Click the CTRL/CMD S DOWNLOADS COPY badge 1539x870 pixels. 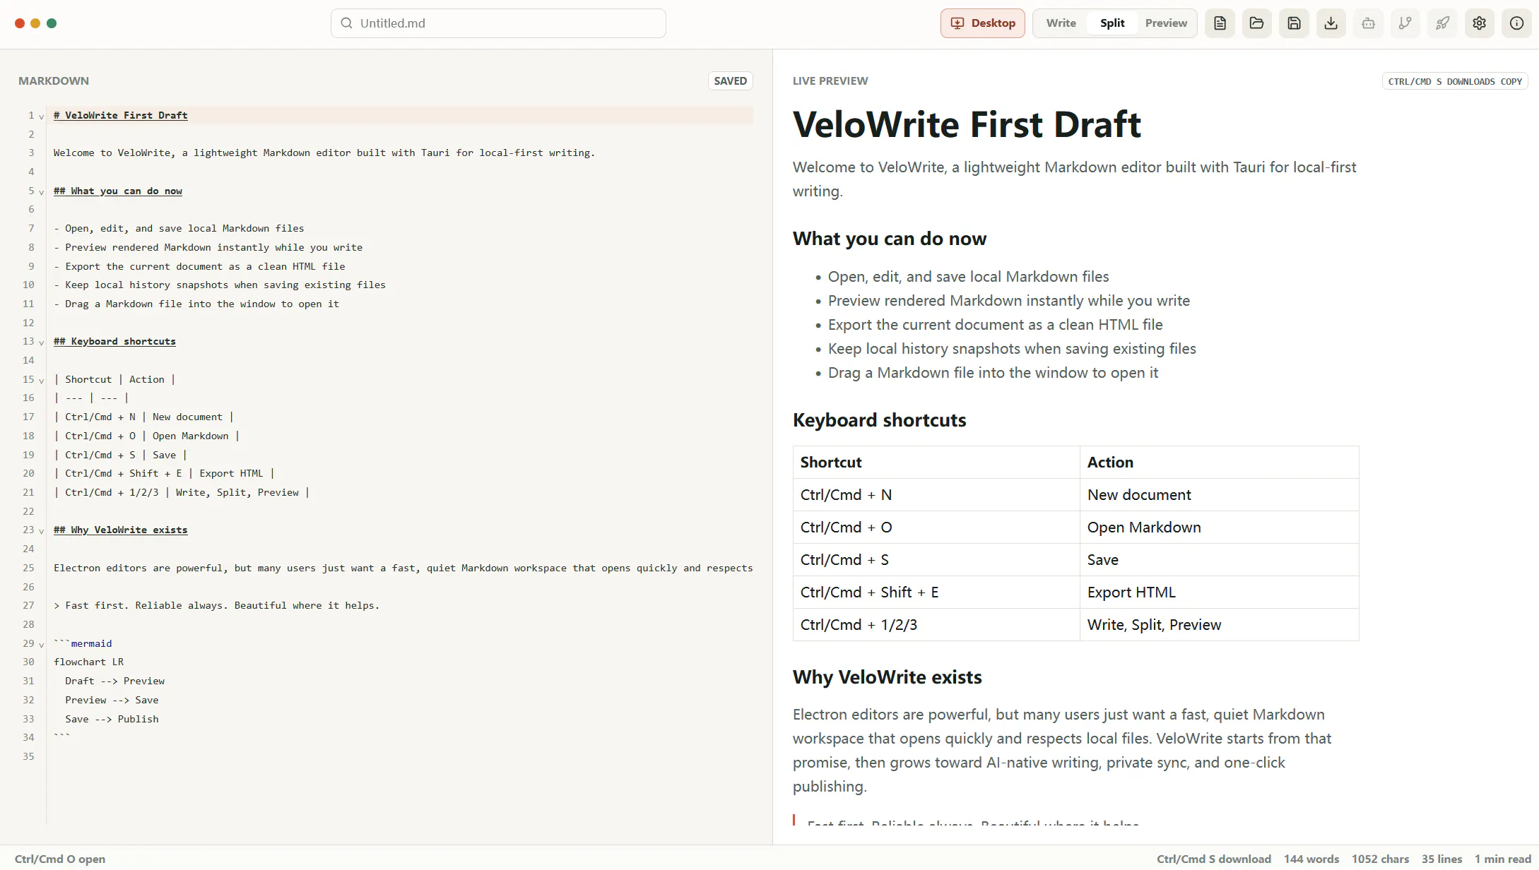[1455, 81]
